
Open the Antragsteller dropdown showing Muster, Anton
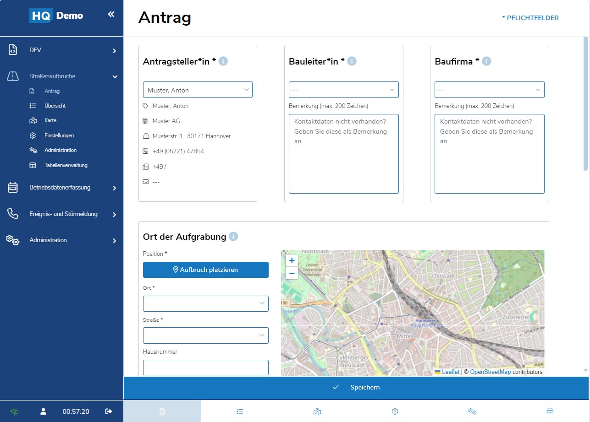click(x=198, y=90)
